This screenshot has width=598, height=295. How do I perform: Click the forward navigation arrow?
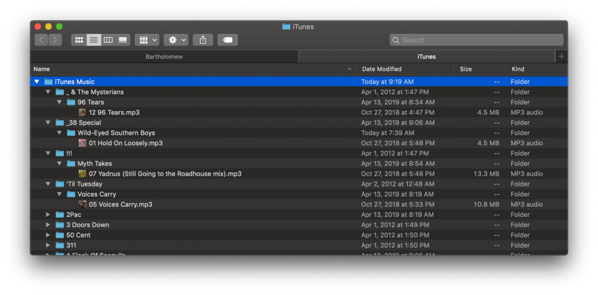pyautogui.click(x=55, y=40)
